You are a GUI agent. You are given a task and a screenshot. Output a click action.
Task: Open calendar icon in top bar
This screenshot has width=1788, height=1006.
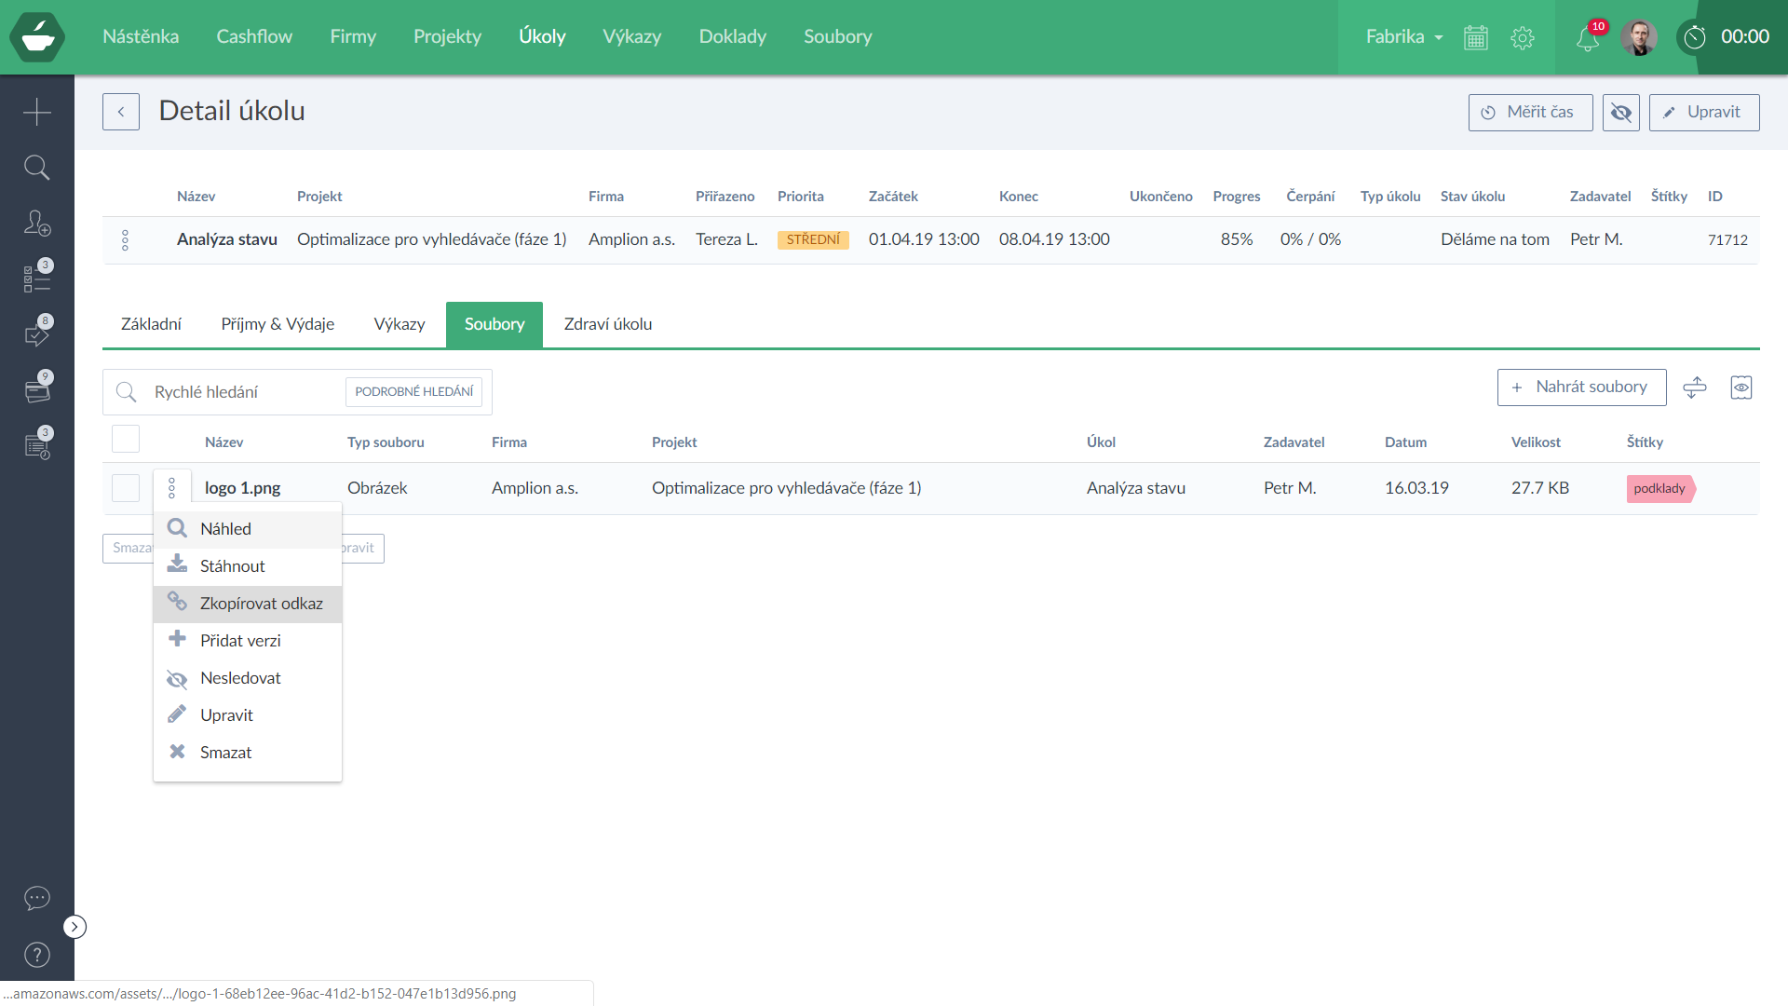click(x=1476, y=38)
